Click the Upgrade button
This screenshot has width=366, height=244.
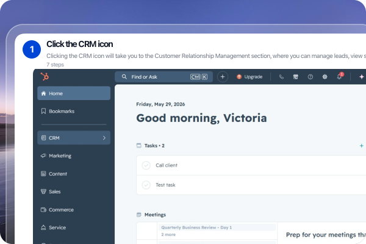point(249,77)
